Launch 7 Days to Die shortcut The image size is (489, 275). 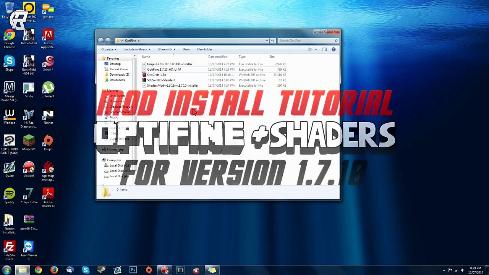click(29, 196)
